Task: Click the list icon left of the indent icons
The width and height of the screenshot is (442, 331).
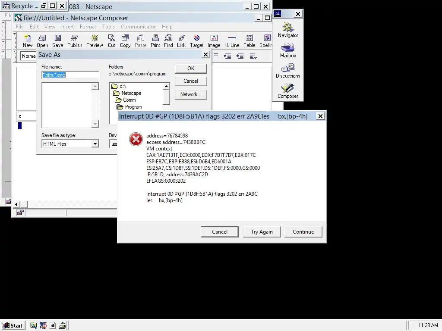Action: pyautogui.click(x=216, y=56)
